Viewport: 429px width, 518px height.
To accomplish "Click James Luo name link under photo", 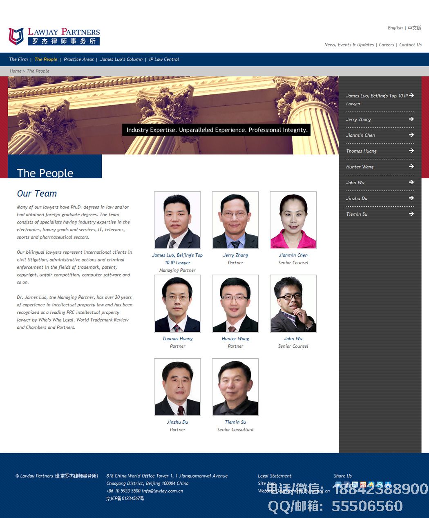I will [x=177, y=259].
